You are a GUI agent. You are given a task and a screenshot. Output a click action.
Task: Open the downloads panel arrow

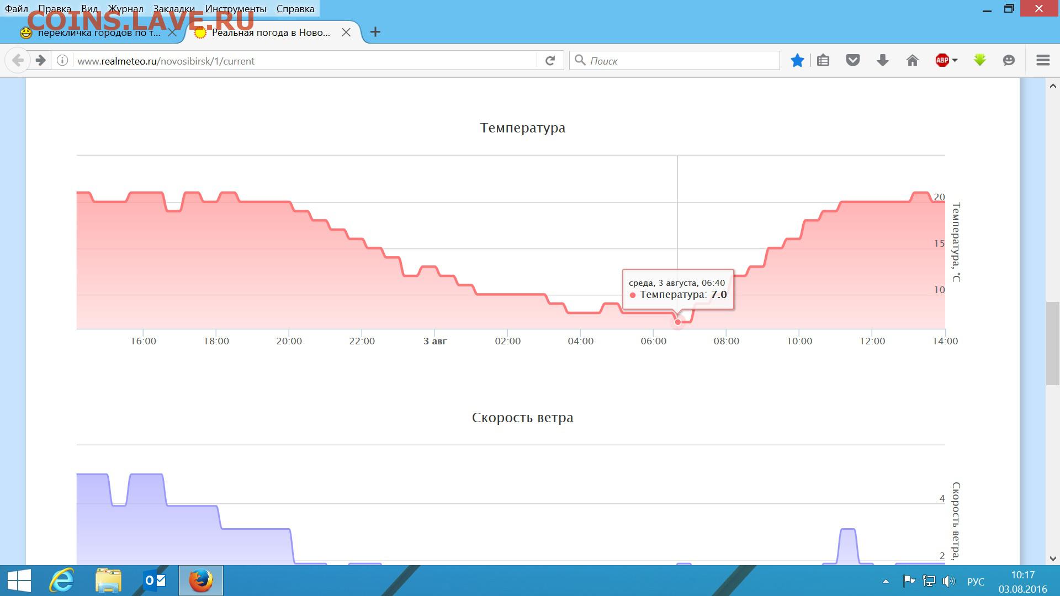[x=883, y=61]
